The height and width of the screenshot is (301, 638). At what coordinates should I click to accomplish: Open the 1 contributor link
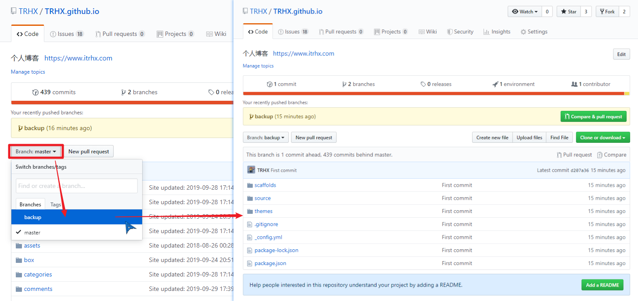[x=591, y=84]
